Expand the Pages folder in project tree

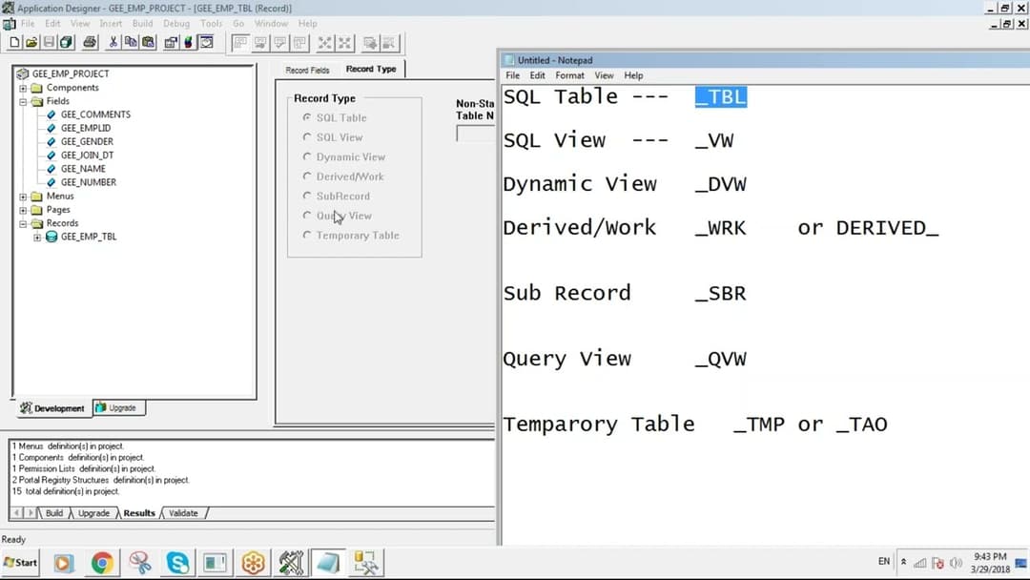coord(24,210)
